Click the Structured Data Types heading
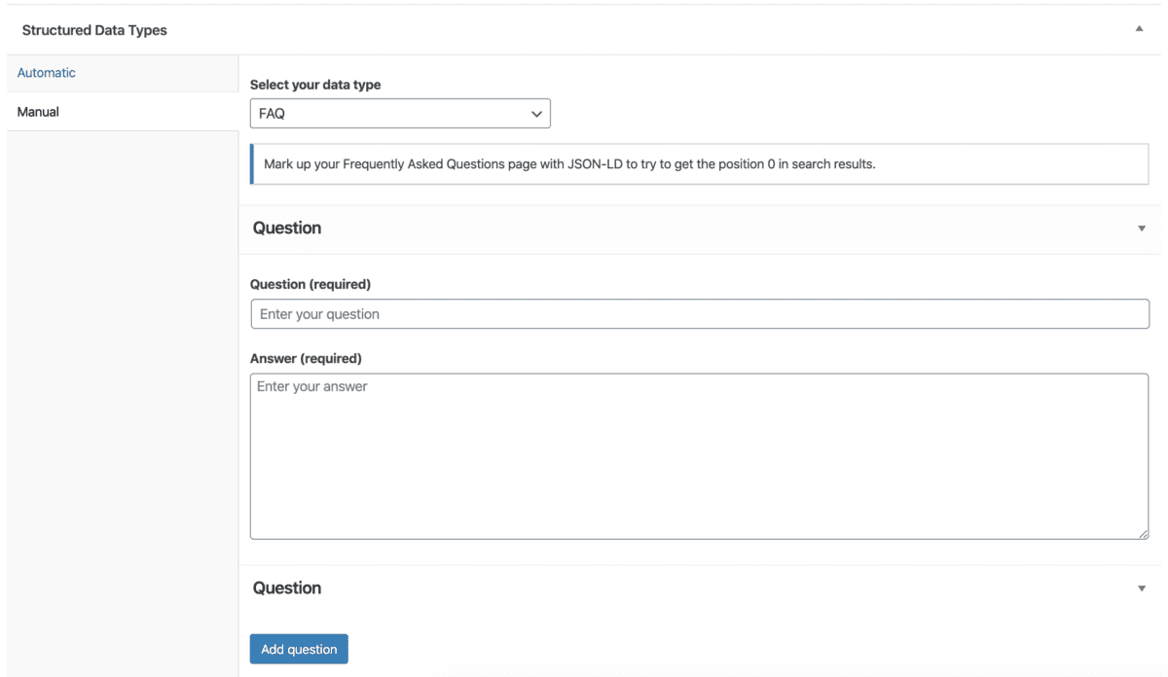This screenshot has width=1168, height=677. coord(94,30)
